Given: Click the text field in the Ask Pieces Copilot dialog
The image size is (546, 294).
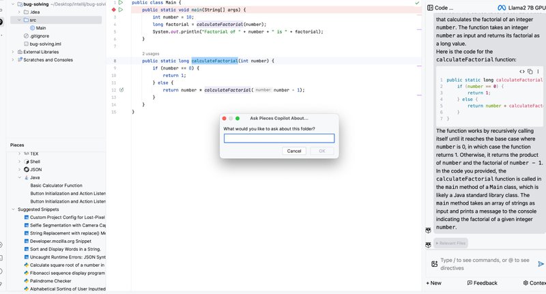Looking at the screenshot, I should (279, 138).
